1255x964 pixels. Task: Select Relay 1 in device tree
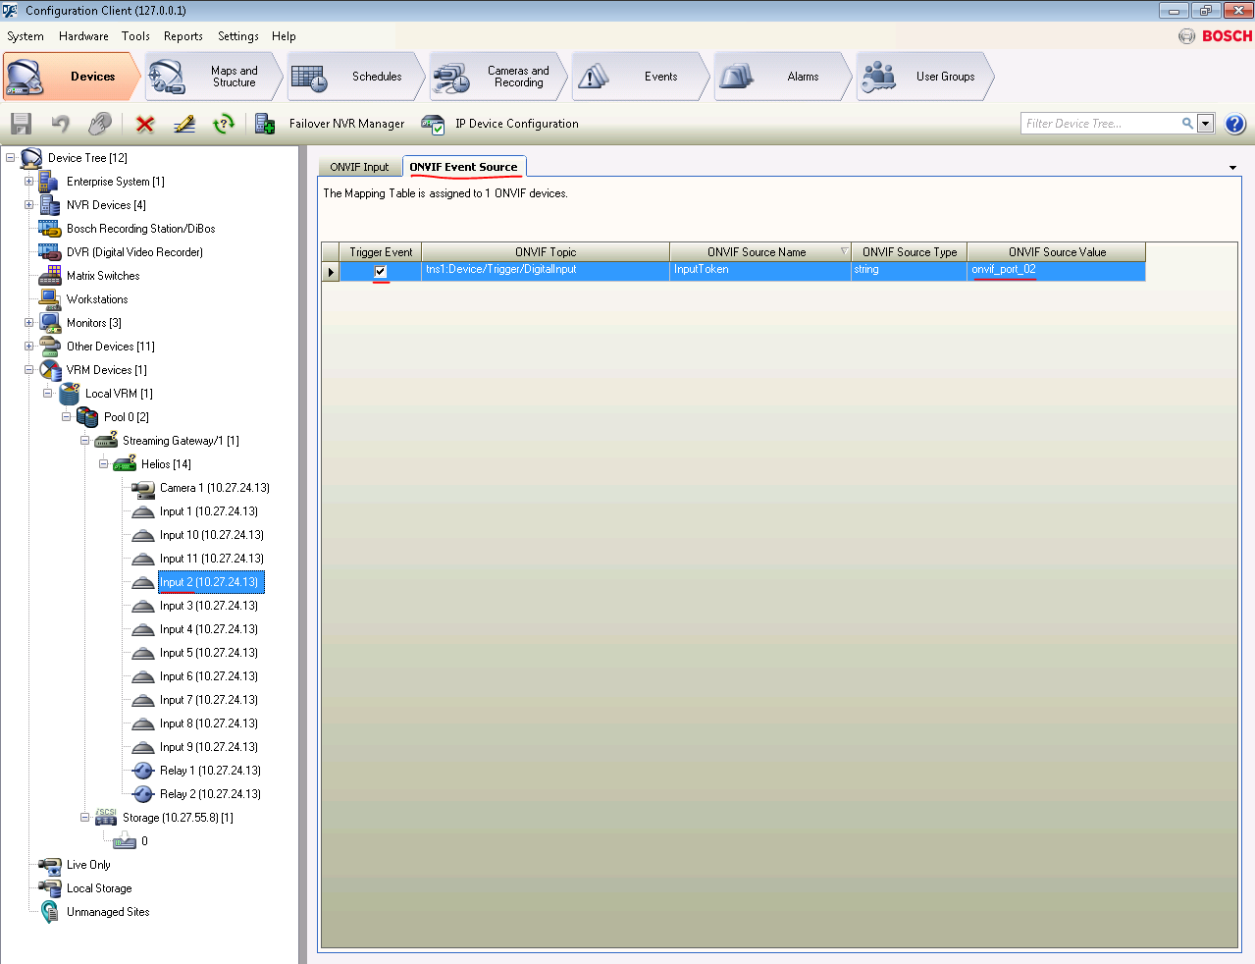pyautogui.click(x=210, y=771)
